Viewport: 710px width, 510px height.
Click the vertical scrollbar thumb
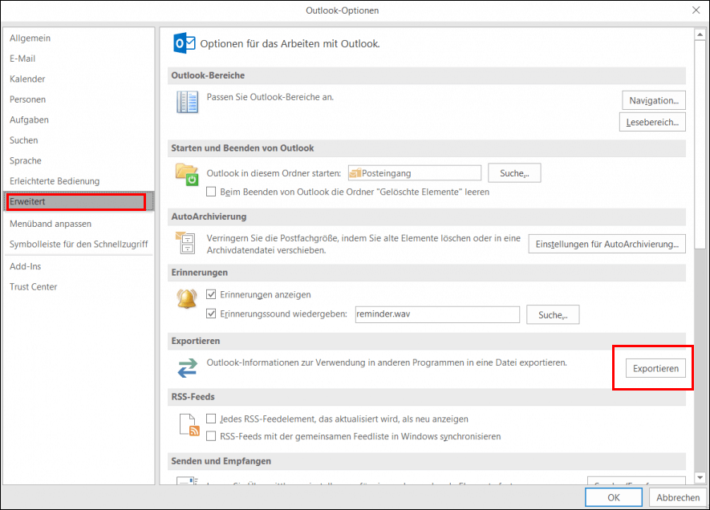pyautogui.click(x=700, y=144)
